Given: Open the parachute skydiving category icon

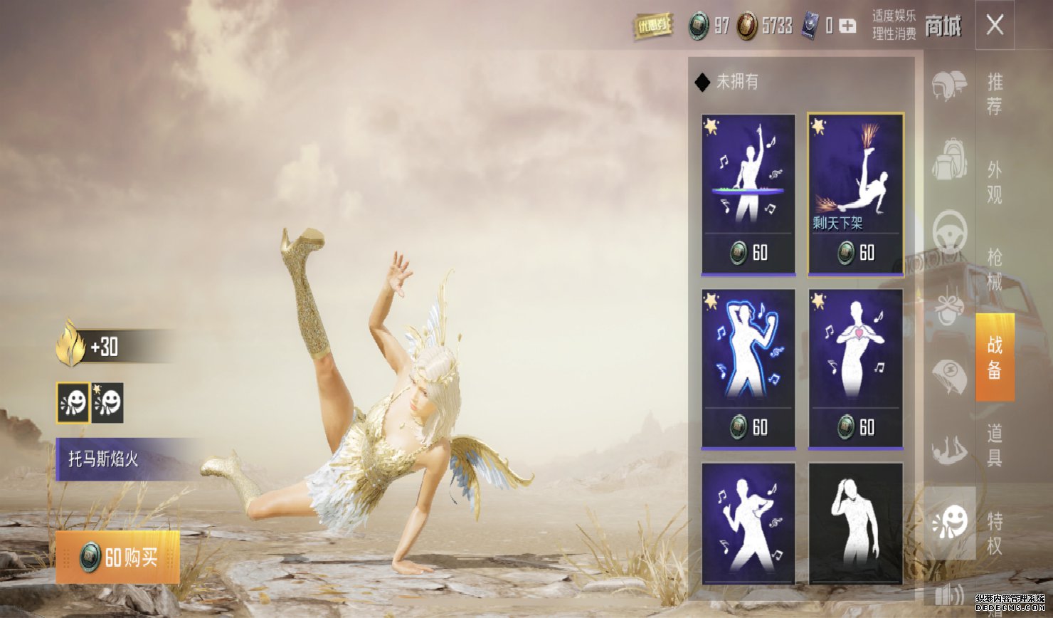Looking at the screenshot, I should 950,450.
